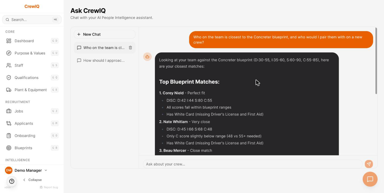Click the name 'Nate Whitlam'

click(x=175, y=122)
